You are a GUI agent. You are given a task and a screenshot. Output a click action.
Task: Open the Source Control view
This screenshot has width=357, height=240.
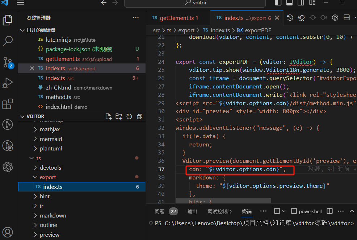pyautogui.click(x=8, y=62)
